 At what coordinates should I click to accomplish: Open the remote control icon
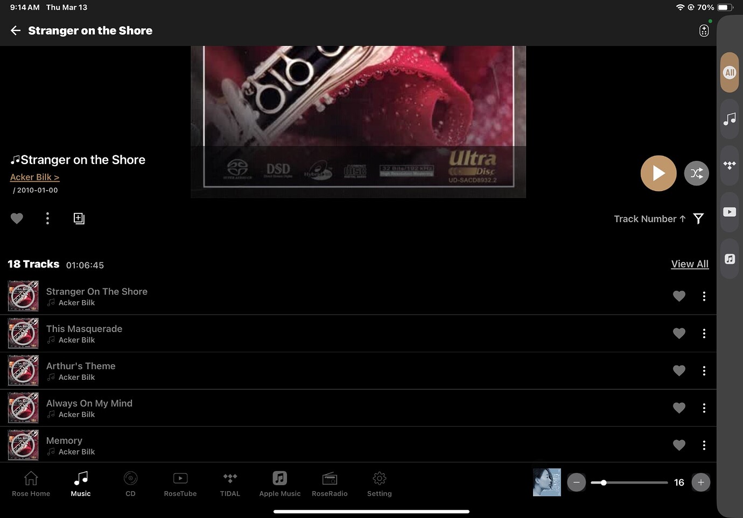point(704,31)
